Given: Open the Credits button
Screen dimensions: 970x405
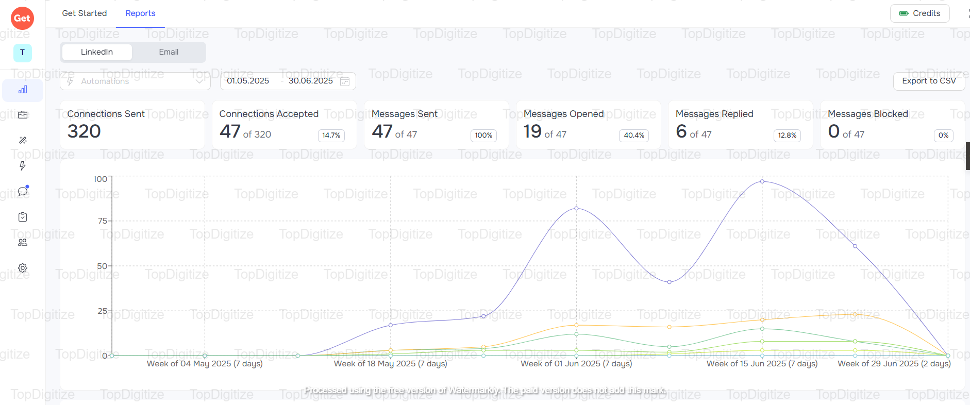Looking at the screenshot, I should pyautogui.click(x=920, y=13).
